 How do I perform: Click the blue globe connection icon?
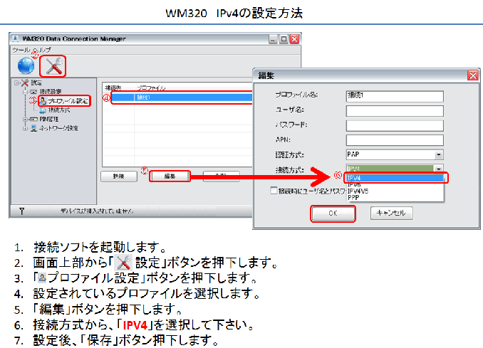coord(26,65)
